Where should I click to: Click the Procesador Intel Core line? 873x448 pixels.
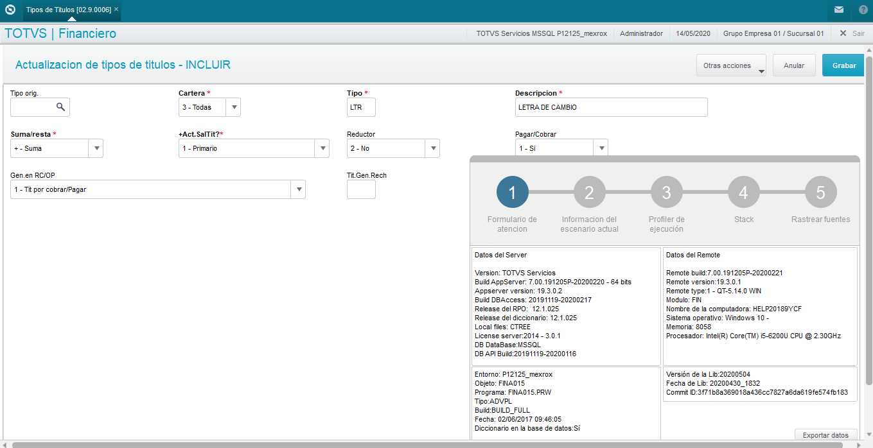754,336
